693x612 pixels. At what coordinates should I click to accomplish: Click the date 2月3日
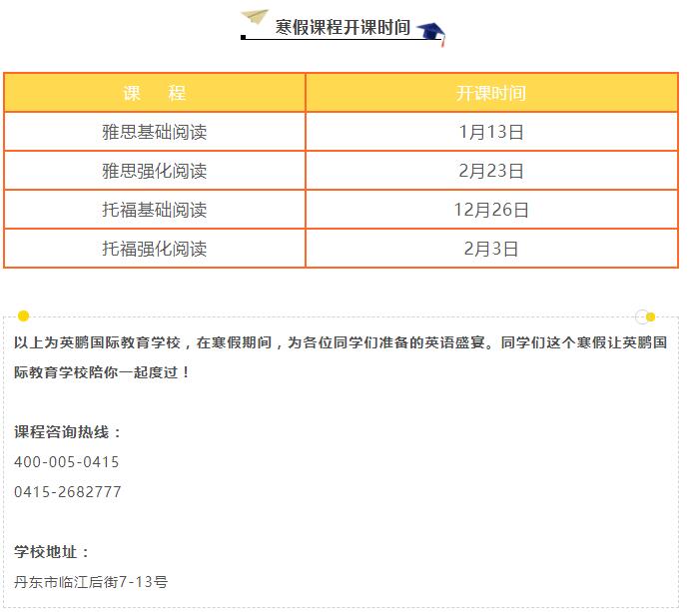click(x=491, y=249)
